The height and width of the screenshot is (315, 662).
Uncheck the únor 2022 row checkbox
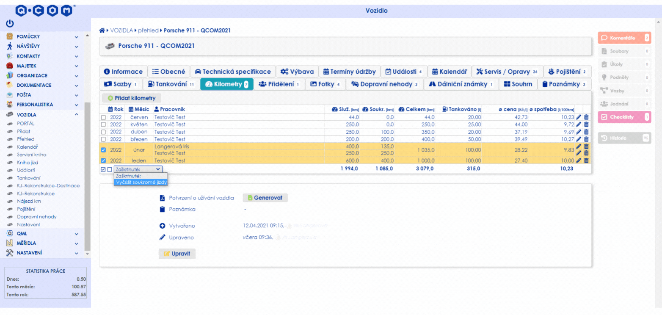pyautogui.click(x=104, y=149)
